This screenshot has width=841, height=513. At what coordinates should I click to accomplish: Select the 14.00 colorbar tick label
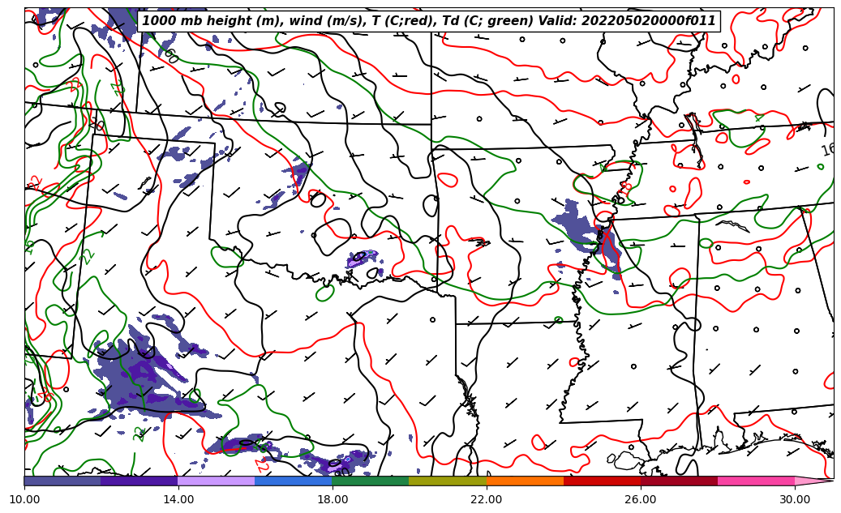tap(178, 499)
